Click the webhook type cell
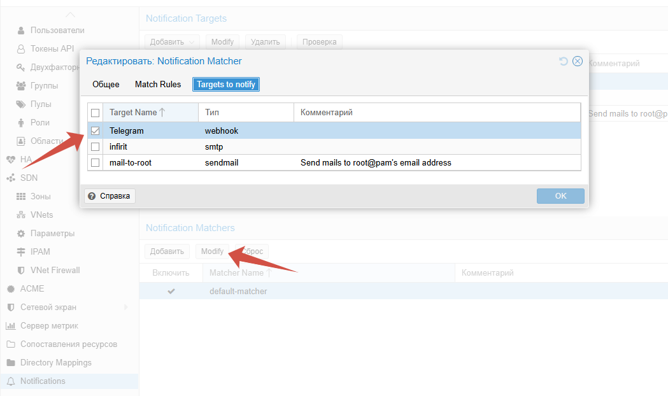The height and width of the screenshot is (396, 668). [x=222, y=131]
